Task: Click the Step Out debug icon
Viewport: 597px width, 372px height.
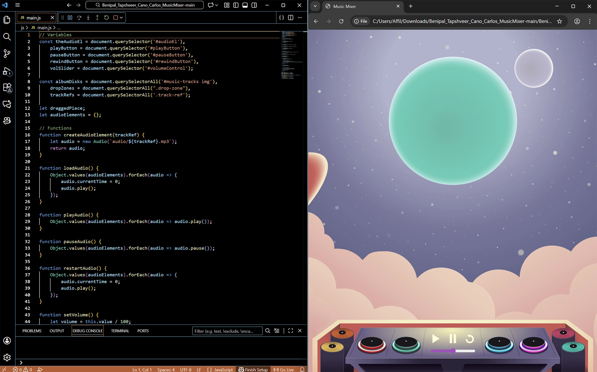Action: (97, 18)
